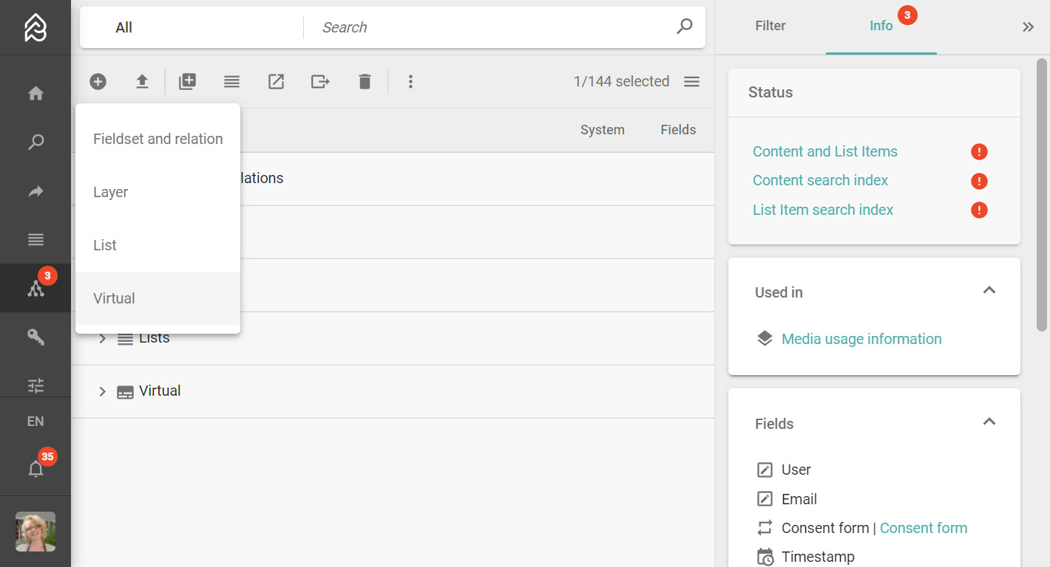
Task: Click the batch add/duplicate icon in toolbar
Action: (x=188, y=82)
